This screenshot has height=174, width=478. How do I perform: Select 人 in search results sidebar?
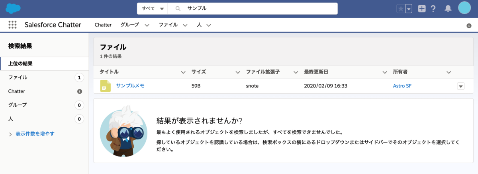44,119
